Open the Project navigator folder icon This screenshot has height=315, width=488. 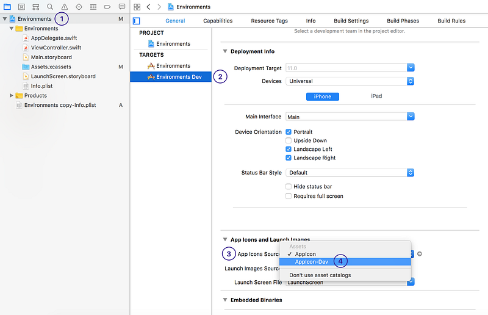point(7,7)
